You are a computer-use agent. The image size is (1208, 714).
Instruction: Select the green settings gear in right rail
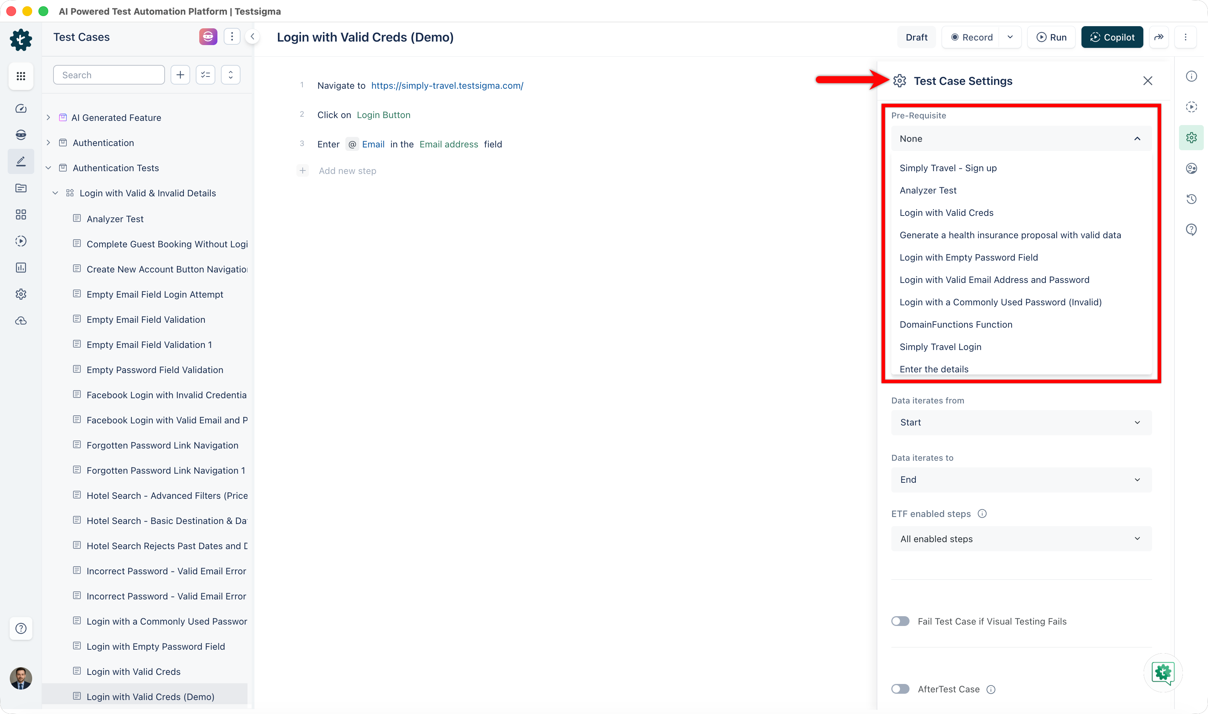[1192, 138]
